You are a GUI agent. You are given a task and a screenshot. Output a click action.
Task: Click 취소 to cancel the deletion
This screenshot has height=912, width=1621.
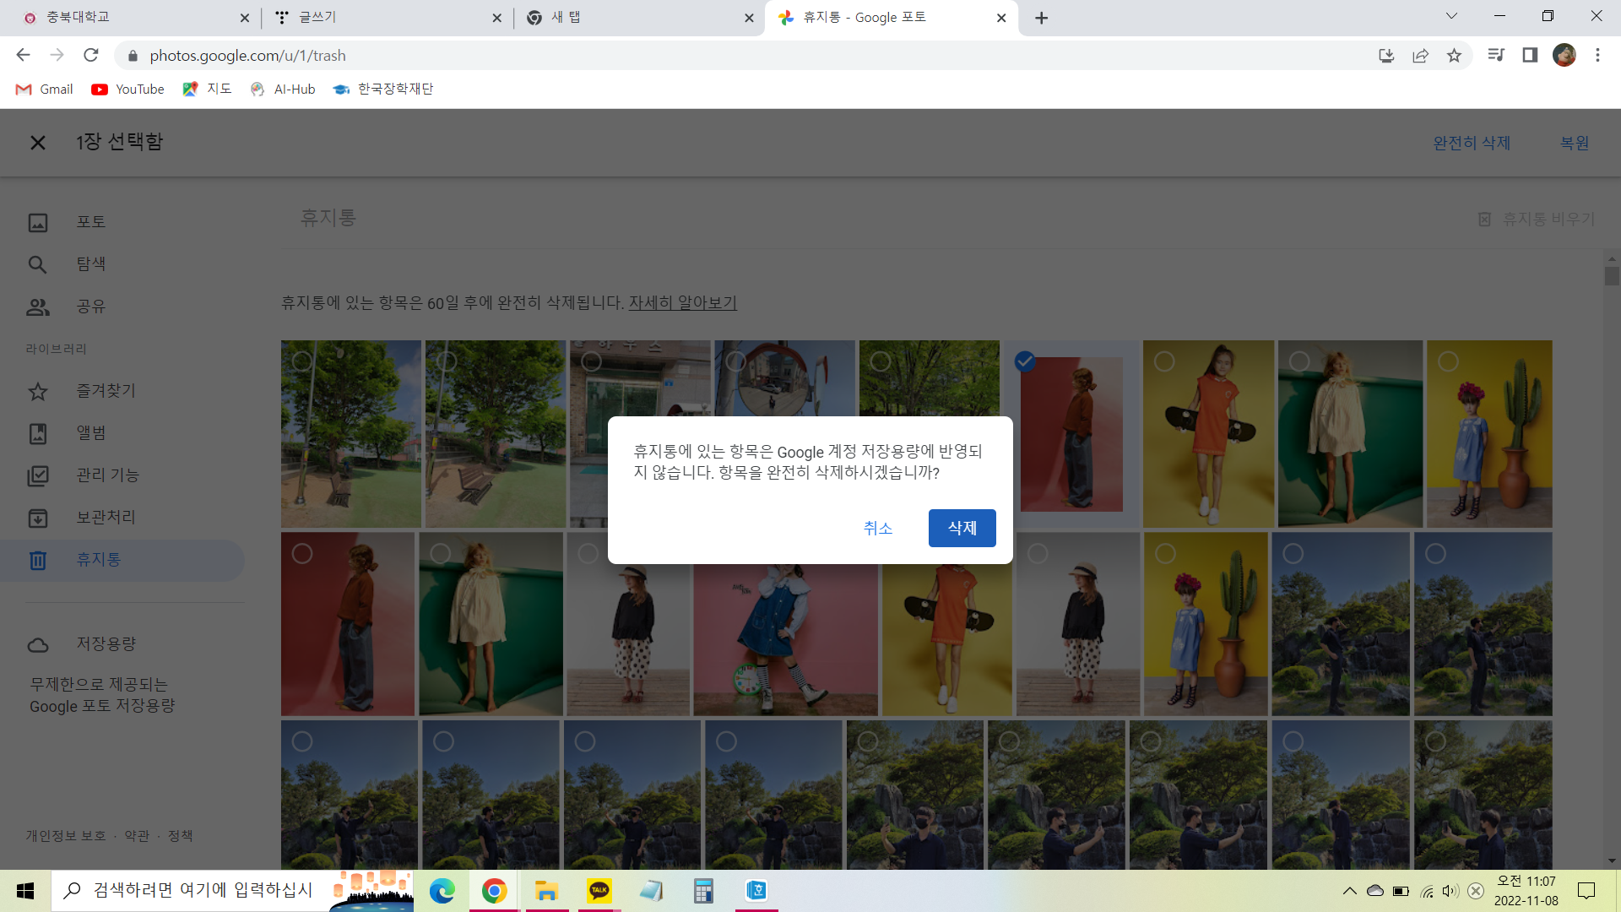coord(877,528)
